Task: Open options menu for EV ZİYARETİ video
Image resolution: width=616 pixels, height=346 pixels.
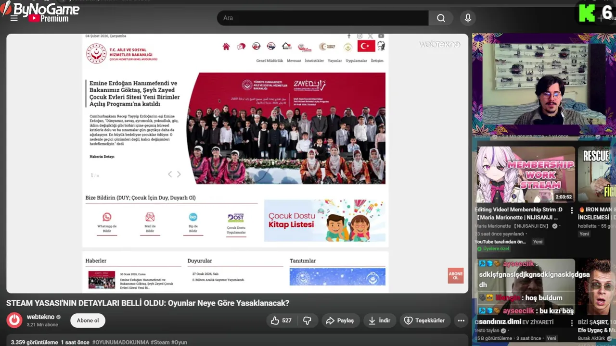Action: tap(572, 323)
